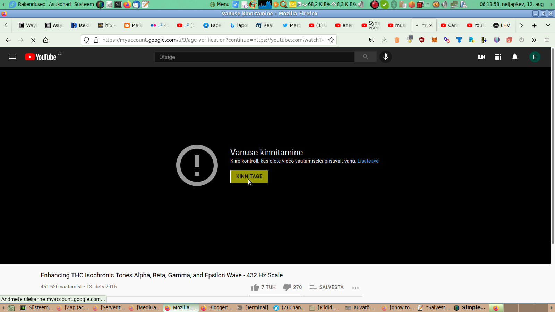
Task: Click the KINNITAGE confirm button
Action: click(x=249, y=176)
